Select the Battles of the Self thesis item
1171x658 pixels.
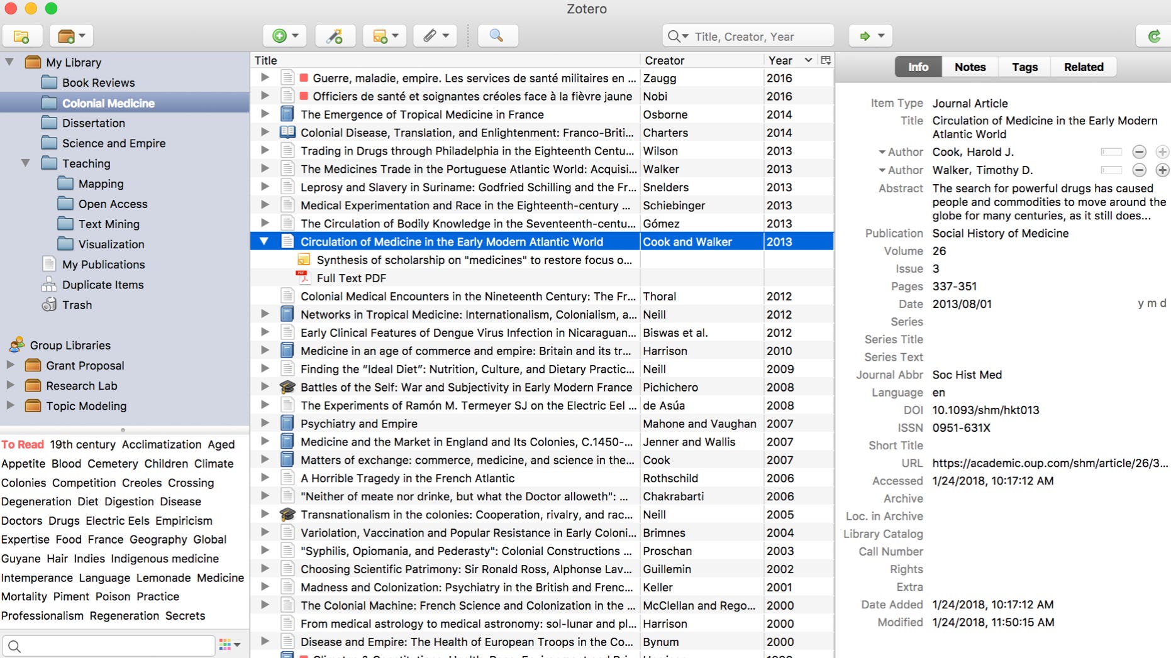(466, 387)
